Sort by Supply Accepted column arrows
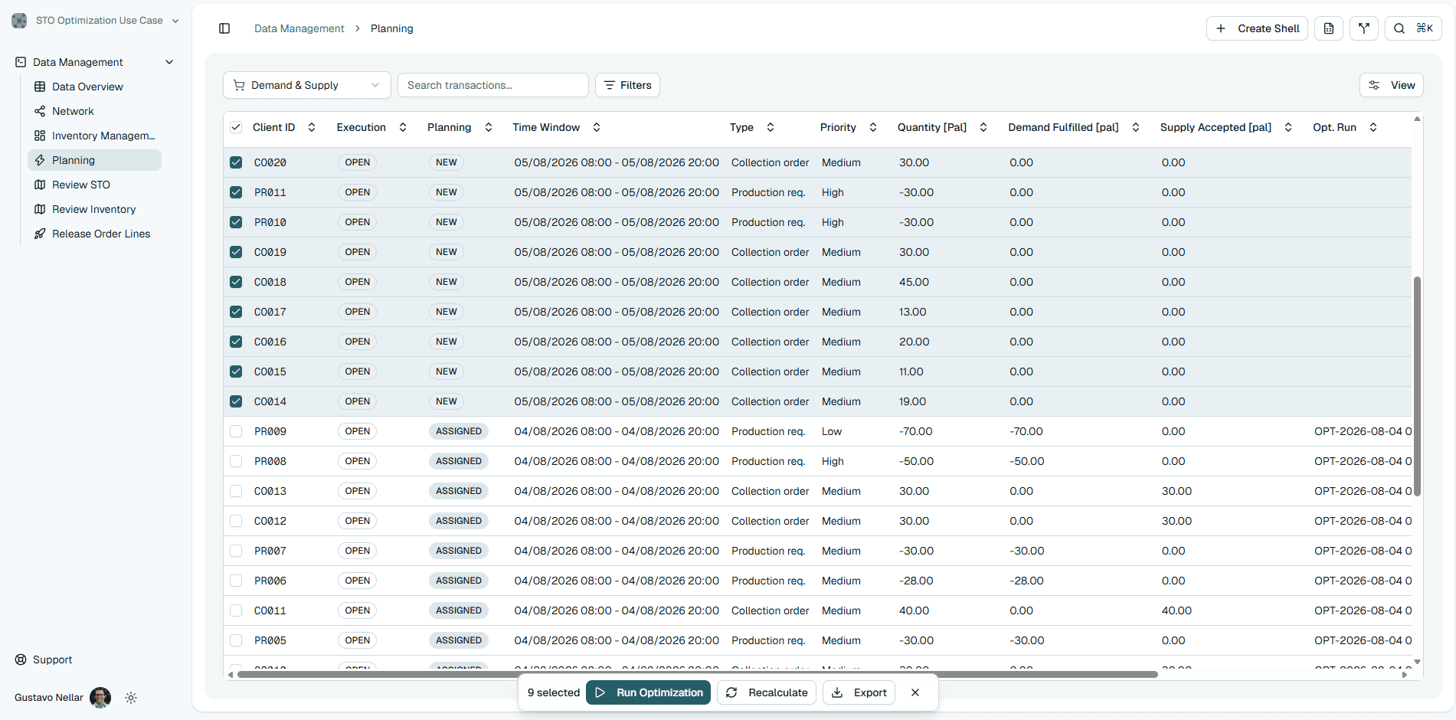Screen dimensions: 1456x720 [1288, 127]
